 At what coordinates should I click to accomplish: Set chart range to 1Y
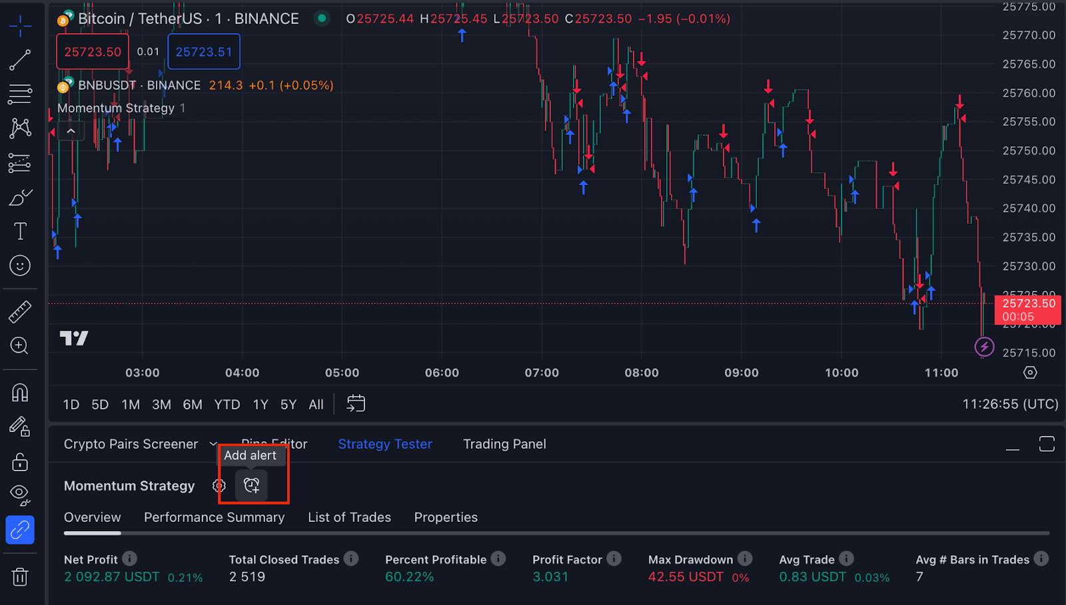tap(261, 405)
